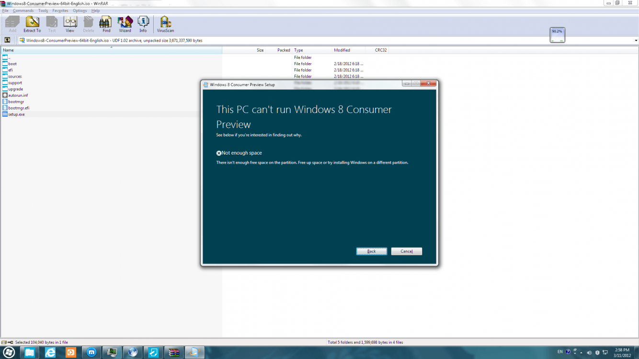Show archive Info

pyautogui.click(x=143, y=24)
